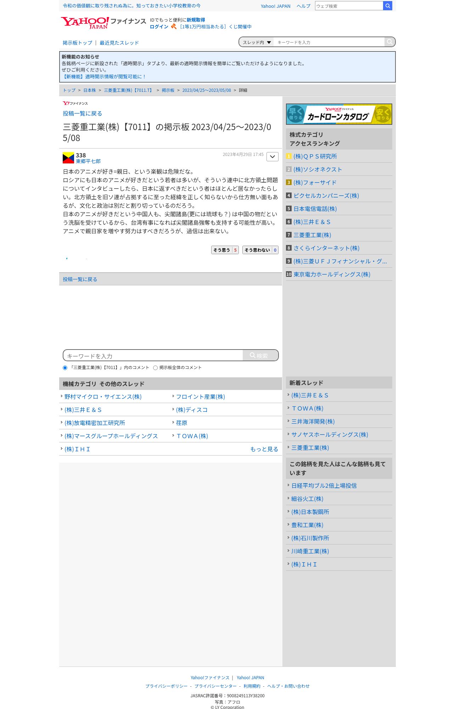Open ranking #1 (株)ＱＰＳ研究所
Viewport: 455px width, 709px height.
(x=315, y=156)
